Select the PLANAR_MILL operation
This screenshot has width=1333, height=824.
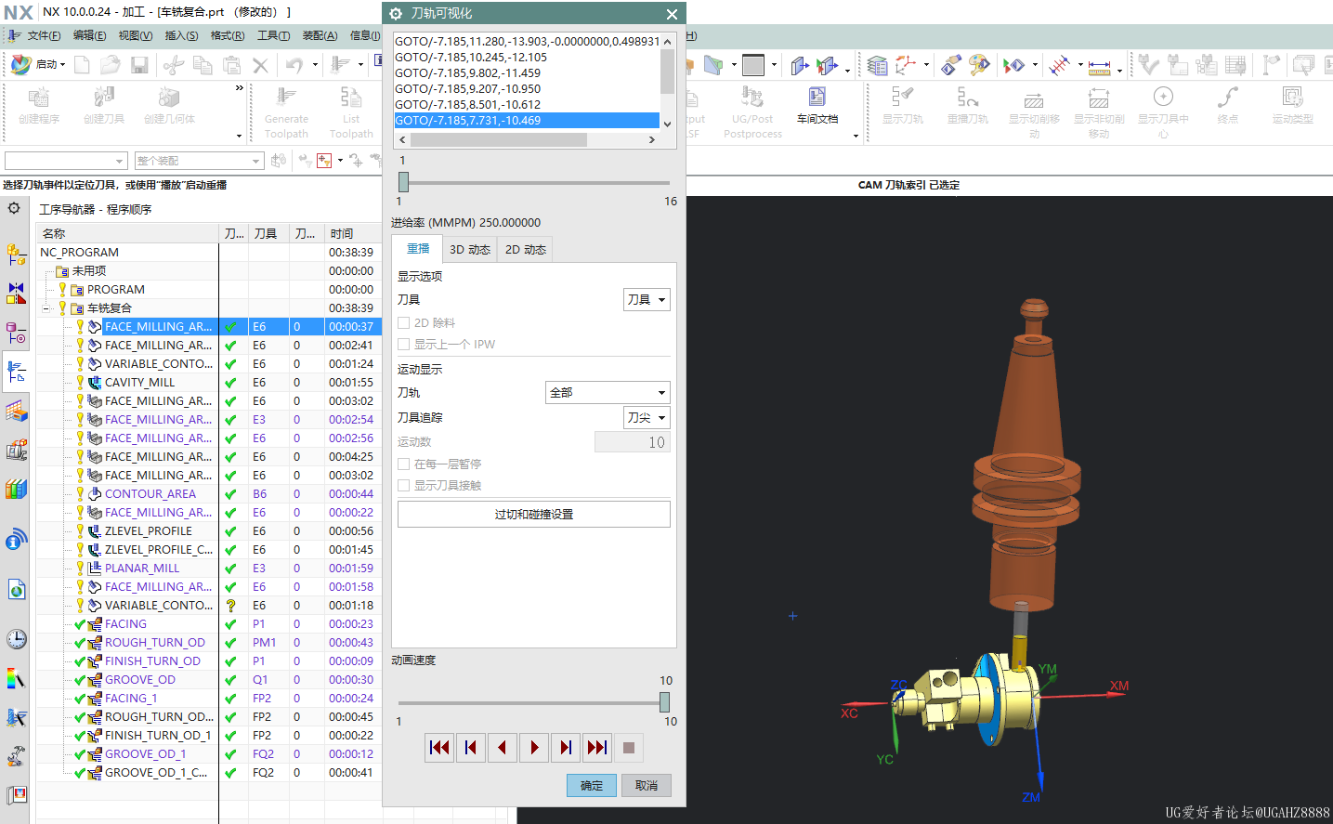(x=142, y=569)
